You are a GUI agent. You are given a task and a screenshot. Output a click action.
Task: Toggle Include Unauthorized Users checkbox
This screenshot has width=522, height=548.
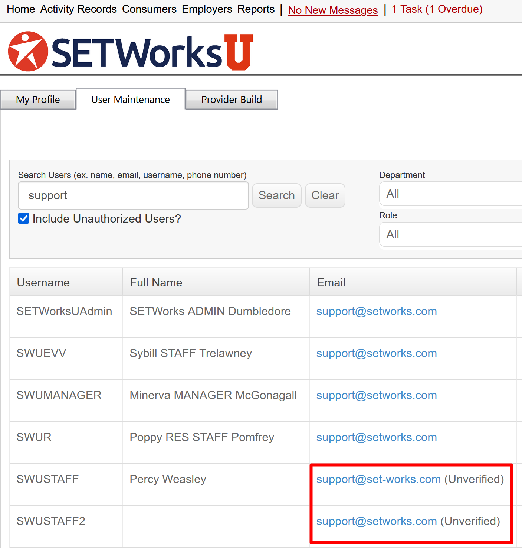tap(24, 218)
